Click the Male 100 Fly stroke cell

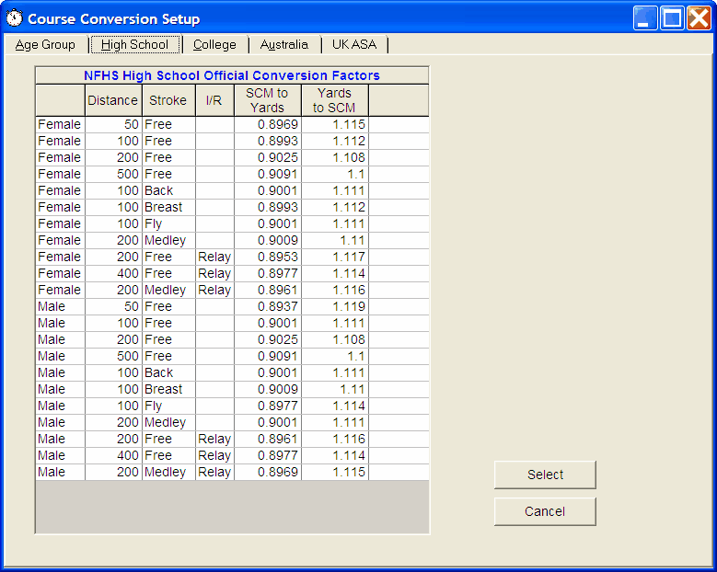168,406
